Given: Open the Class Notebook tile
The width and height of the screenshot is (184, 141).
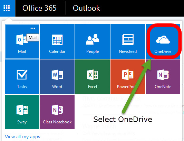Looking at the screenshot, I should (x=57, y=112).
